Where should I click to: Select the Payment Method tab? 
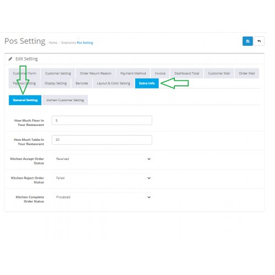[133, 73]
